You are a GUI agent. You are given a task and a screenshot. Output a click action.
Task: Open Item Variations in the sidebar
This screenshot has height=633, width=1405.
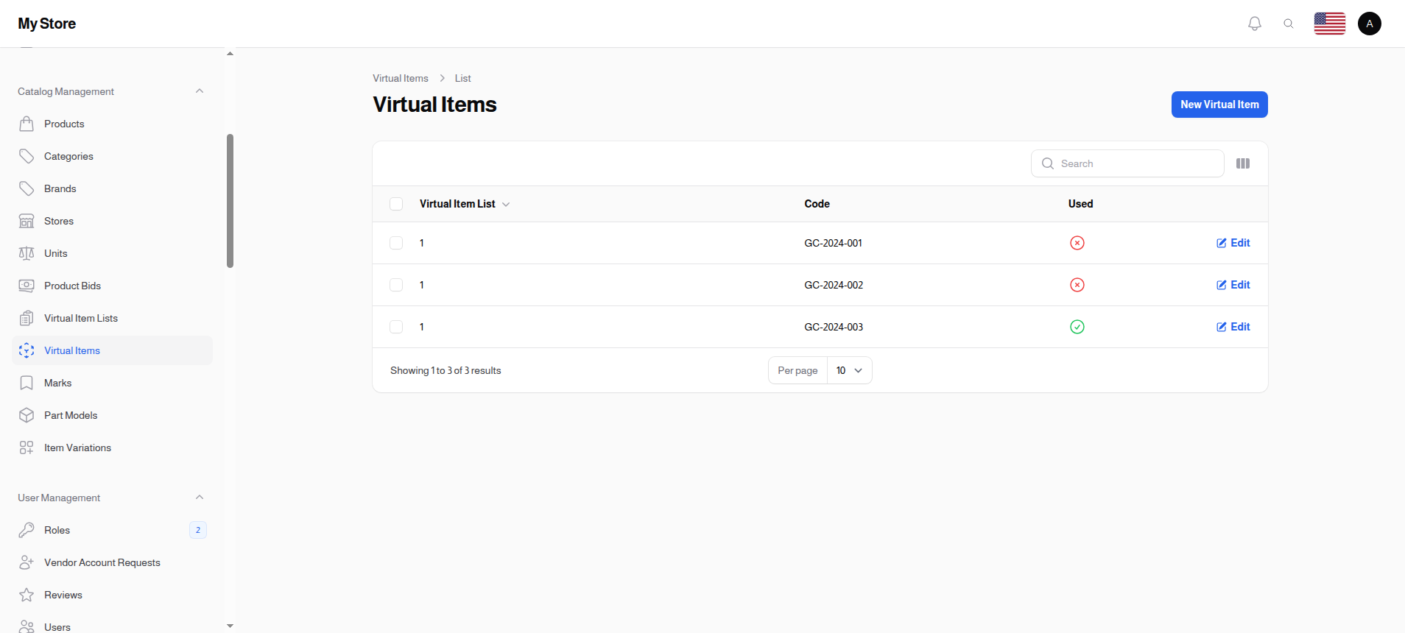pyautogui.click(x=112, y=448)
